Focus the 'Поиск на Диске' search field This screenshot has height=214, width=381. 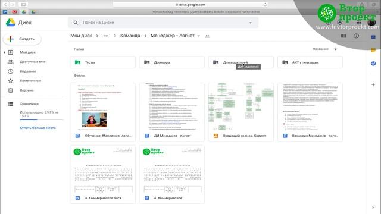click(163, 23)
